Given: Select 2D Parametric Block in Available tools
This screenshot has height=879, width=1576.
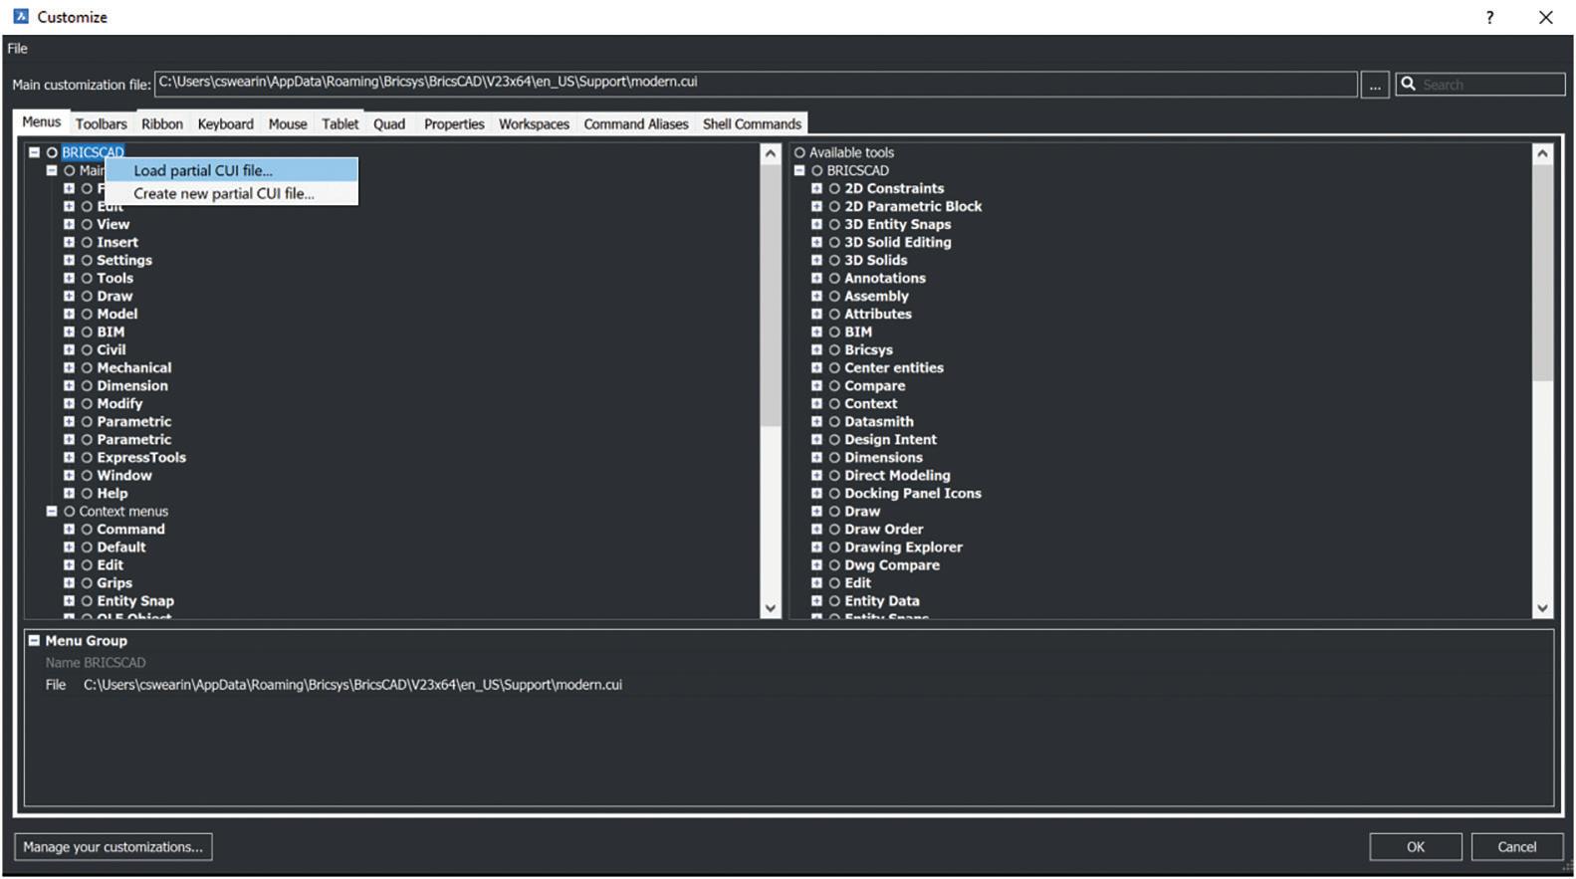Looking at the screenshot, I should coord(913,206).
